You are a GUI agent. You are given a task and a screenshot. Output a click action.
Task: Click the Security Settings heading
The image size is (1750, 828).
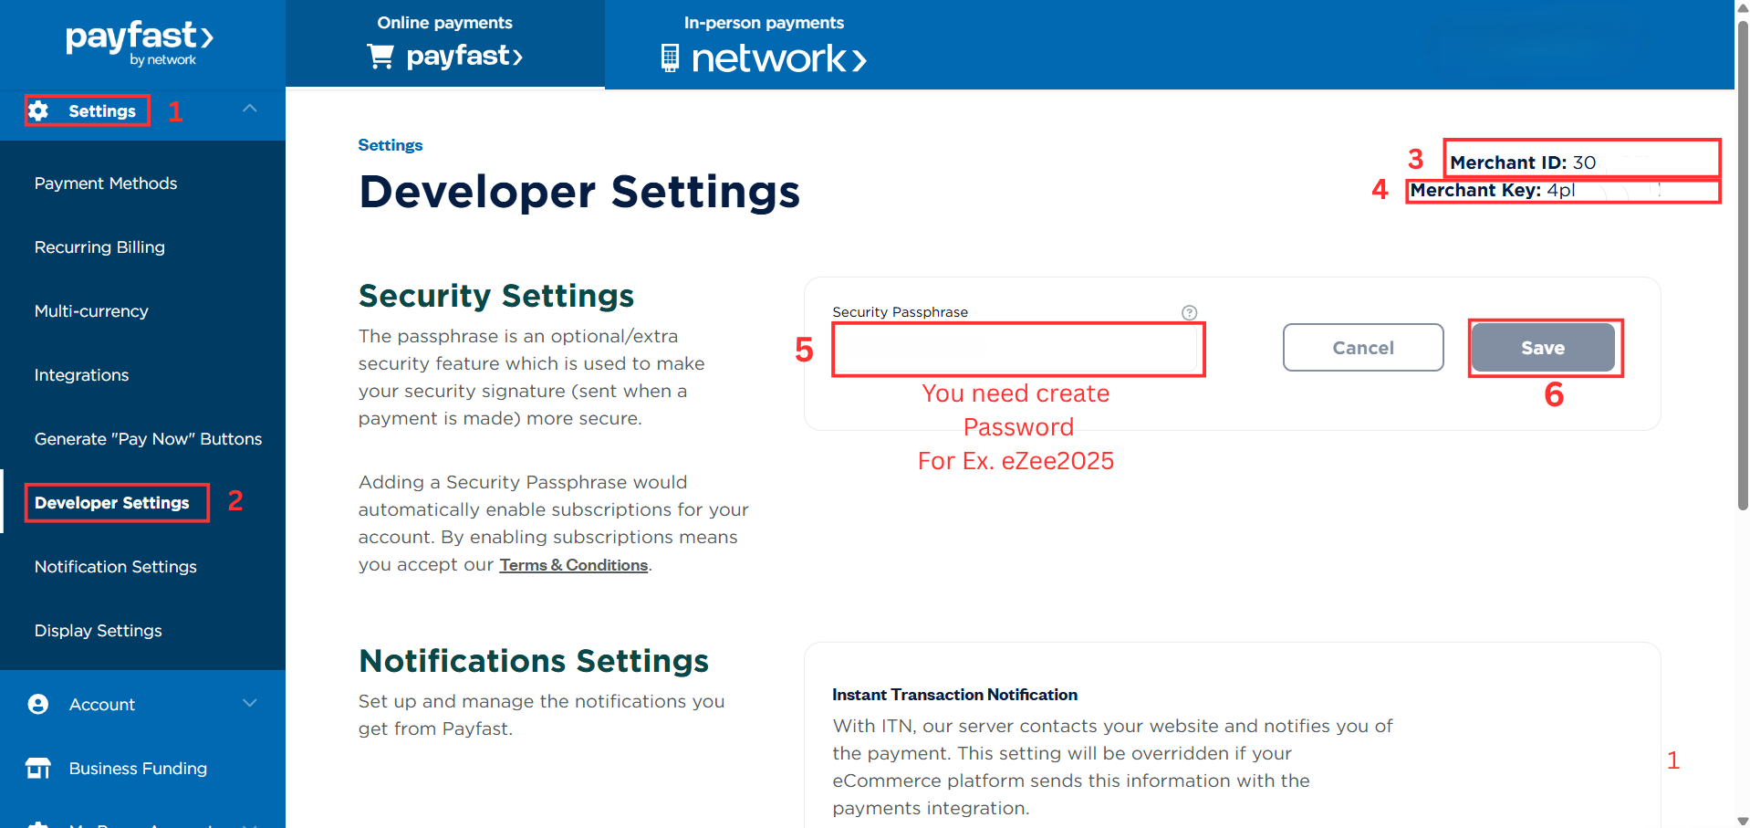(x=496, y=296)
